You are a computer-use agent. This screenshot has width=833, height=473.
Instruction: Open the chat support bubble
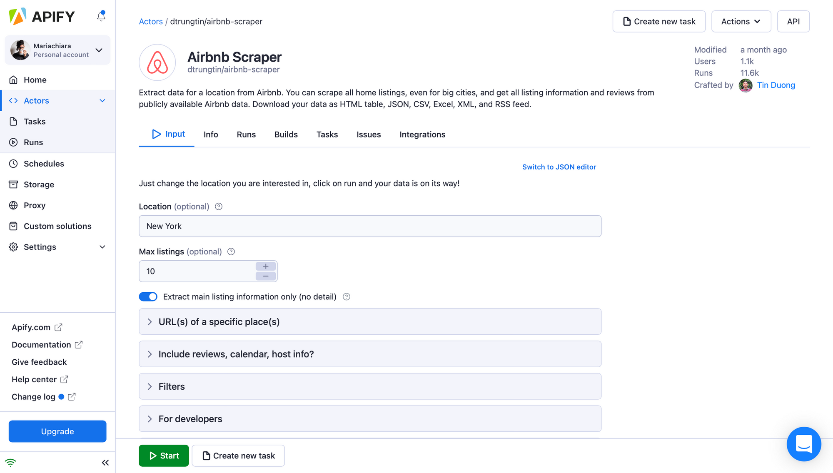804,444
